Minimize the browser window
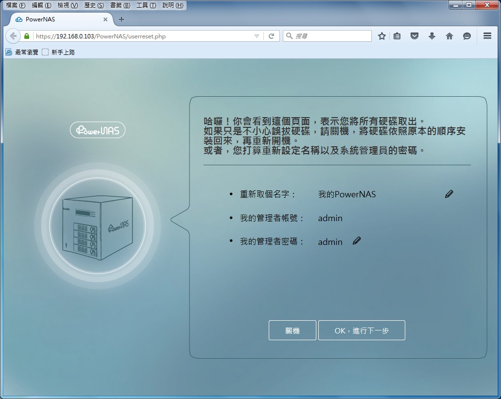 point(456,5)
